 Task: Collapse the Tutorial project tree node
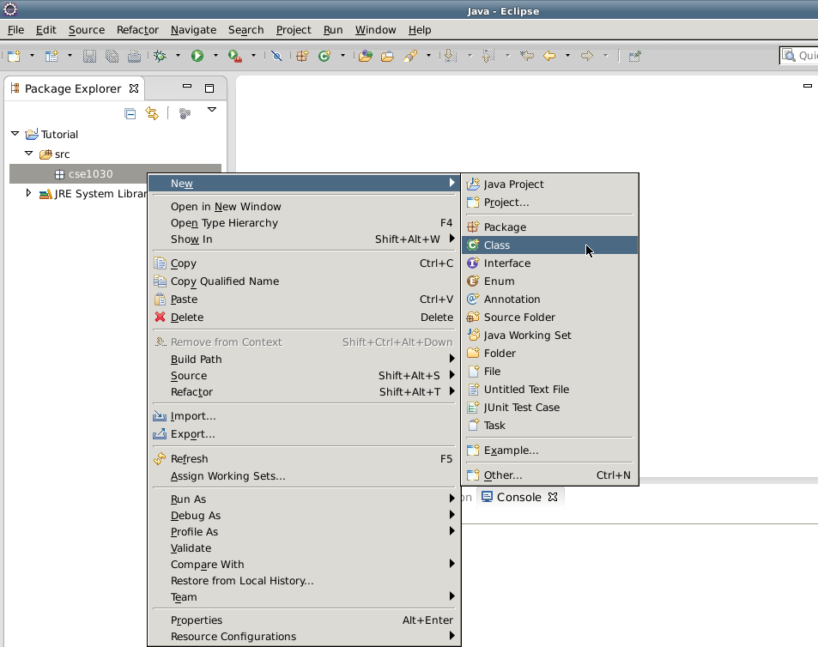coord(15,134)
